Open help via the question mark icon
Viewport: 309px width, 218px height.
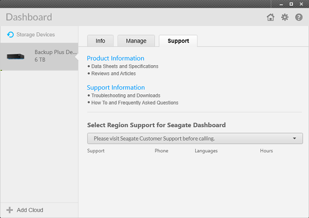click(x=299, y=17)
